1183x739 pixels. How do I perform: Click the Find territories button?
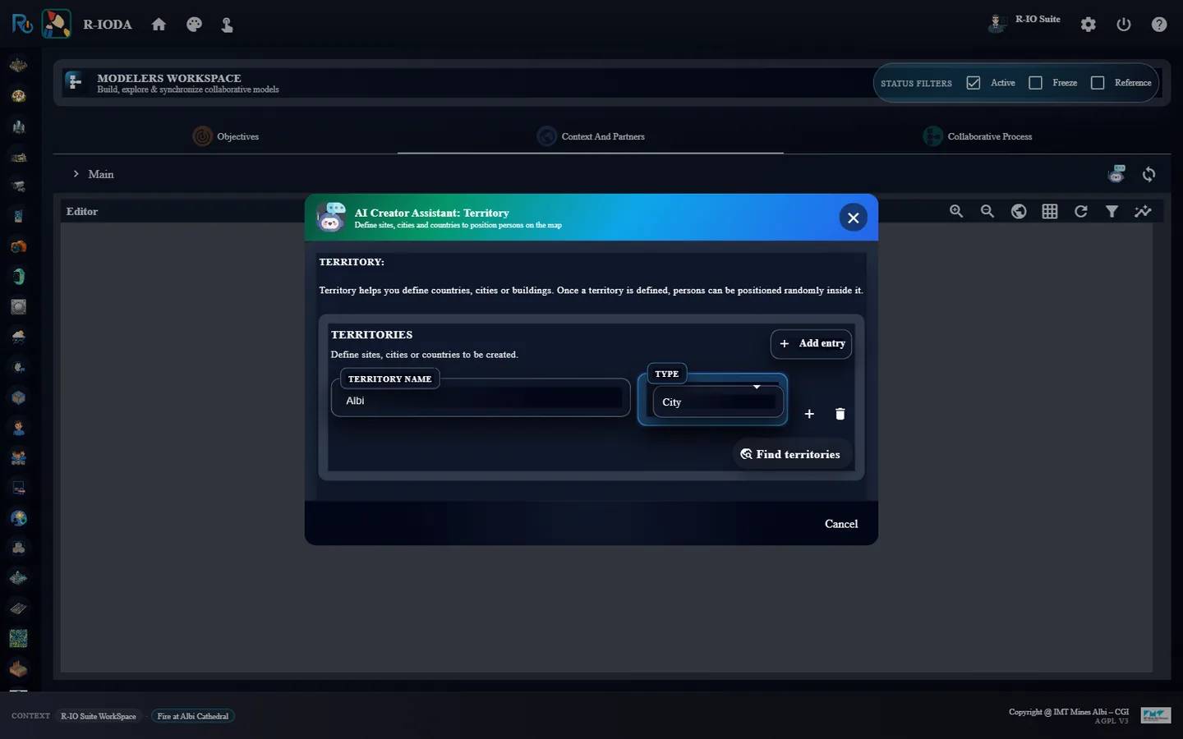point(791,454)
